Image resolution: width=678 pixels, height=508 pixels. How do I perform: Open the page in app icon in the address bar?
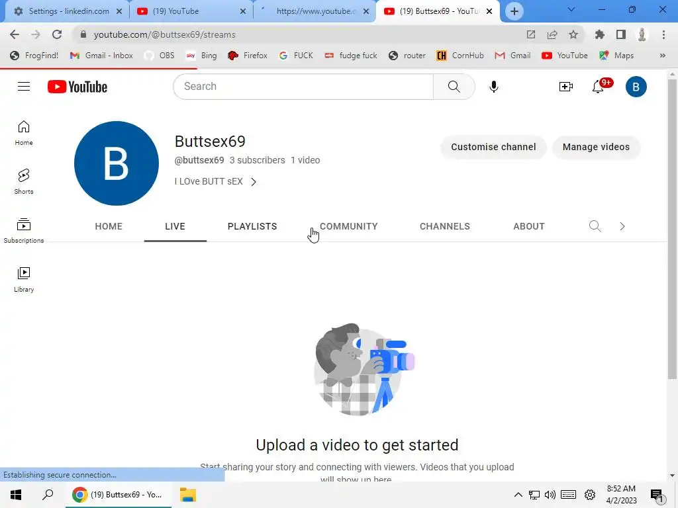click(x=530, y=34)
